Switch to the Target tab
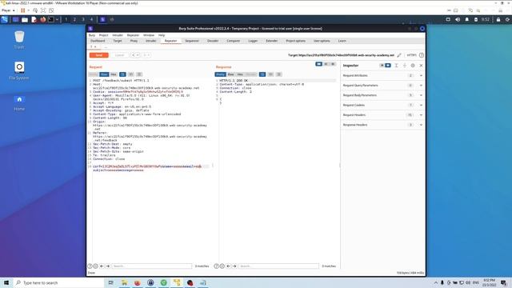Viewport: 512px width, 288px height. pyautogui.click(x=118, y=41)
